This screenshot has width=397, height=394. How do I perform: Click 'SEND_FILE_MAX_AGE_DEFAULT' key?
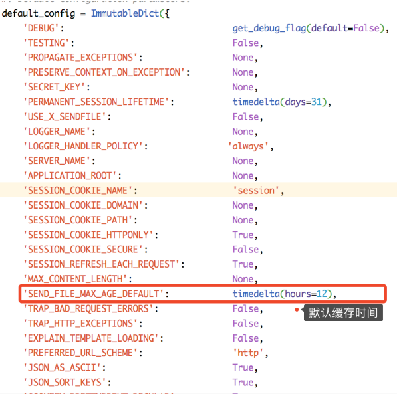94,294
